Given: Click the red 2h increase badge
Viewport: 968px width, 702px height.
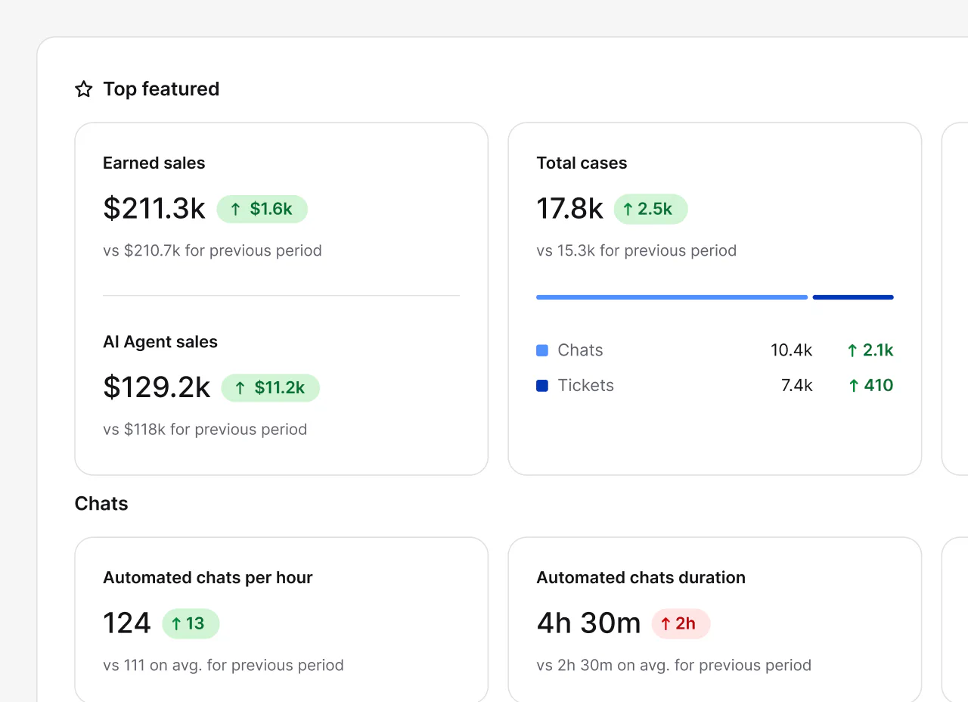Looking at the screenshot, I should pos(681,624).
